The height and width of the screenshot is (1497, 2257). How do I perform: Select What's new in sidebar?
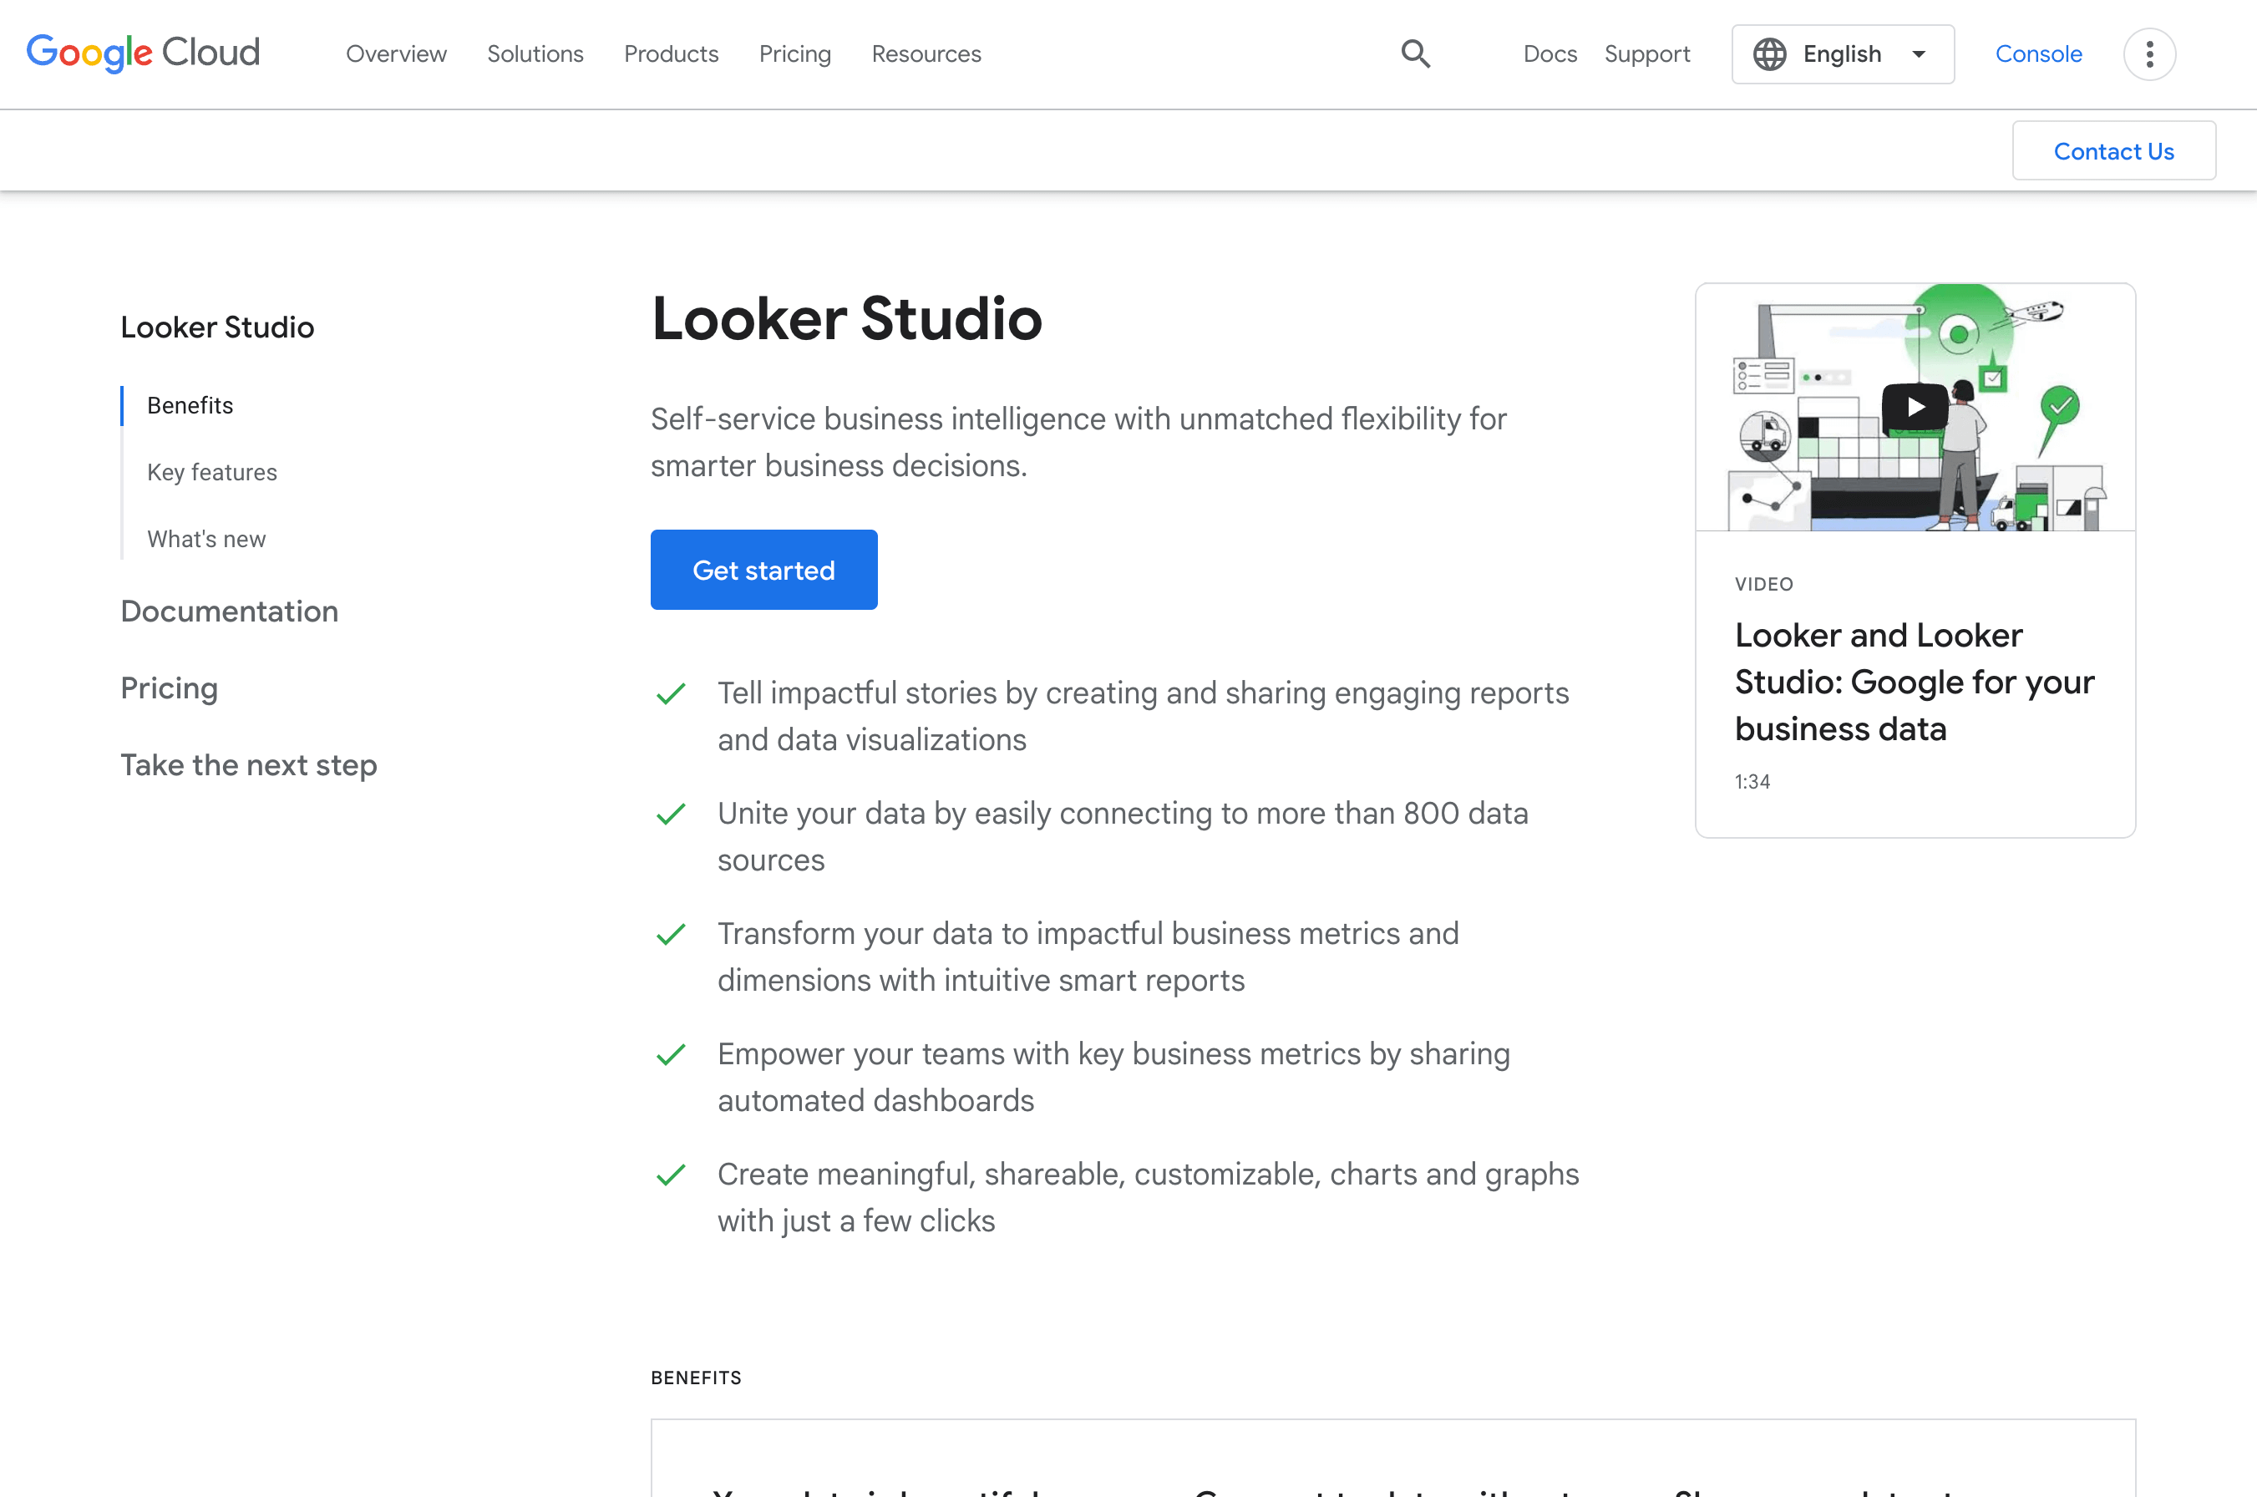206,540
